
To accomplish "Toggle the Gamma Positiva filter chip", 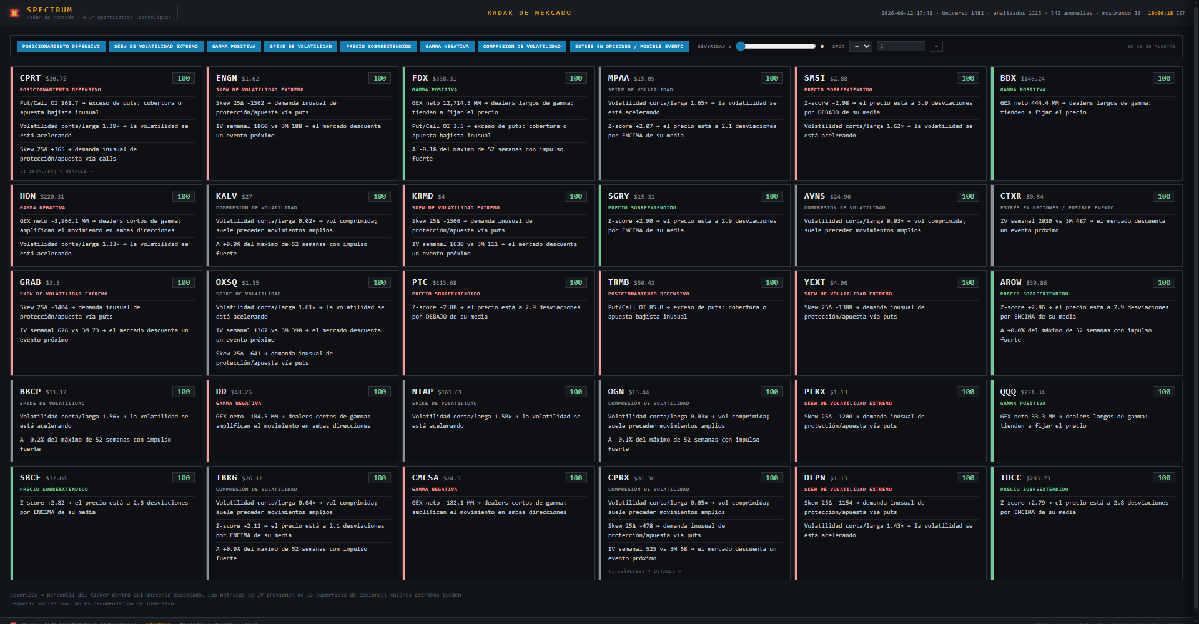I will [234, 46].
